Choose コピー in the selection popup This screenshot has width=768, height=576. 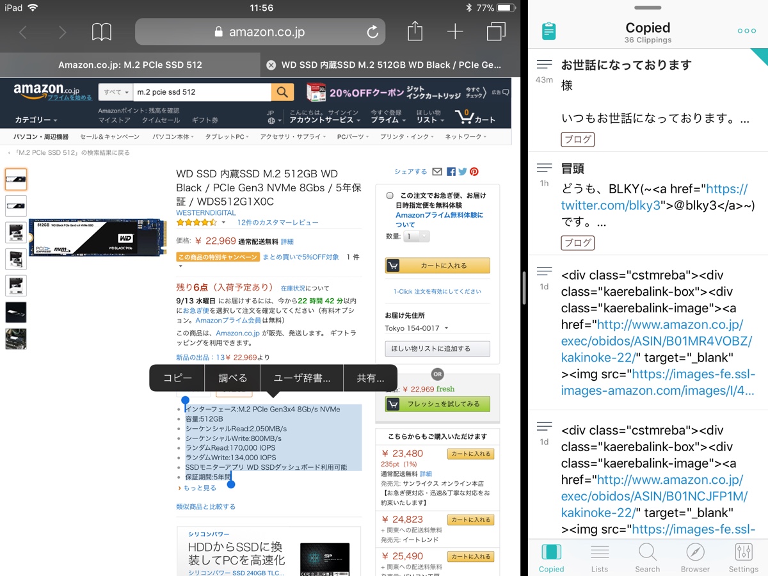(x=177, y=378)
